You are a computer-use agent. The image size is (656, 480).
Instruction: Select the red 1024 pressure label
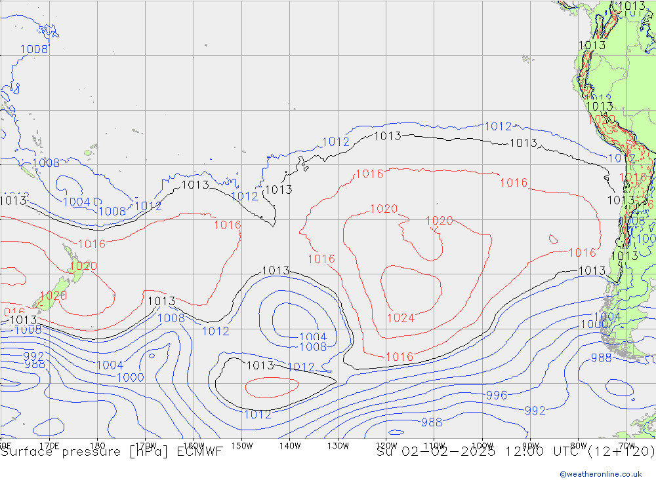(x=401, y=318)
